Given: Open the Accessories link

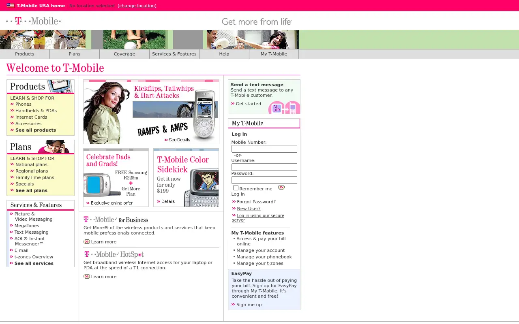Looking at the screenshot, I should (x=28, y=124).
